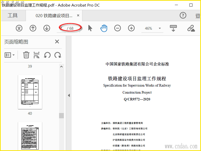
Task: Click the thumbnail panel scrollbar handle
Action: [x=61, y=116]
